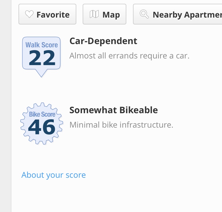Viewport: 222px width, 212px height.
Task: Open the Map button
Action: click(104, 14)
